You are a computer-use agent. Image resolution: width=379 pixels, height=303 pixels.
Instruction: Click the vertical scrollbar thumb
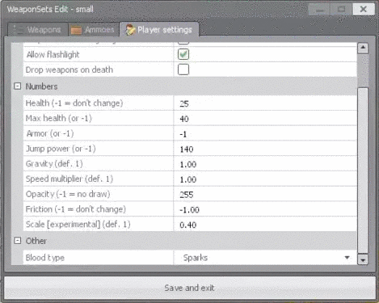point(363,170)
